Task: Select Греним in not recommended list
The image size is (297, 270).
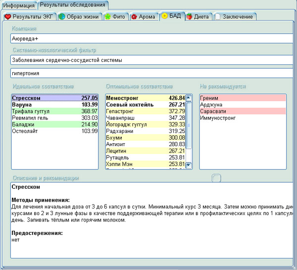Action: tap(243, 98)
